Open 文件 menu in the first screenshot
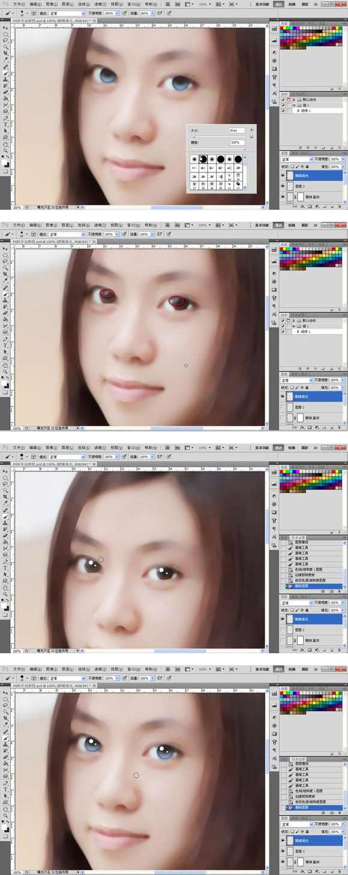 [19, 4]
